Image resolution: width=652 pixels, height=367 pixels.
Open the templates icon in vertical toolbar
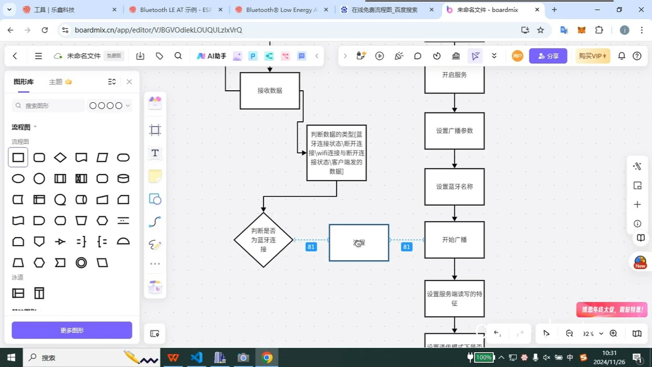coord(155,103)
